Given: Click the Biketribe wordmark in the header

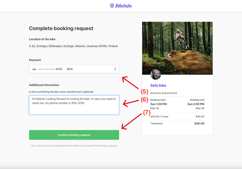Looking at the screenshot, I should tap(123, 6).
